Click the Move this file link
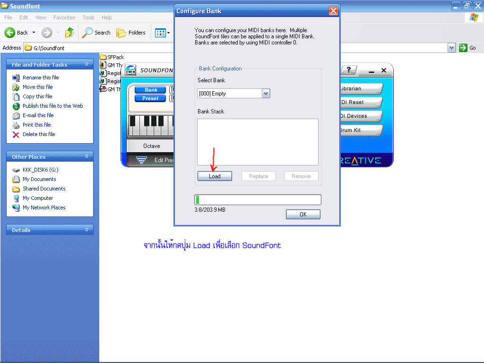Screen dimensions: 484x363 (x=38, y=87)
